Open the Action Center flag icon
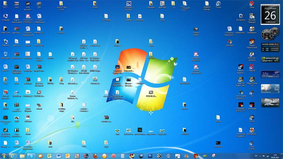Image resolution: width=283 pixels, height=159 pixels. [x=264, y=156]
